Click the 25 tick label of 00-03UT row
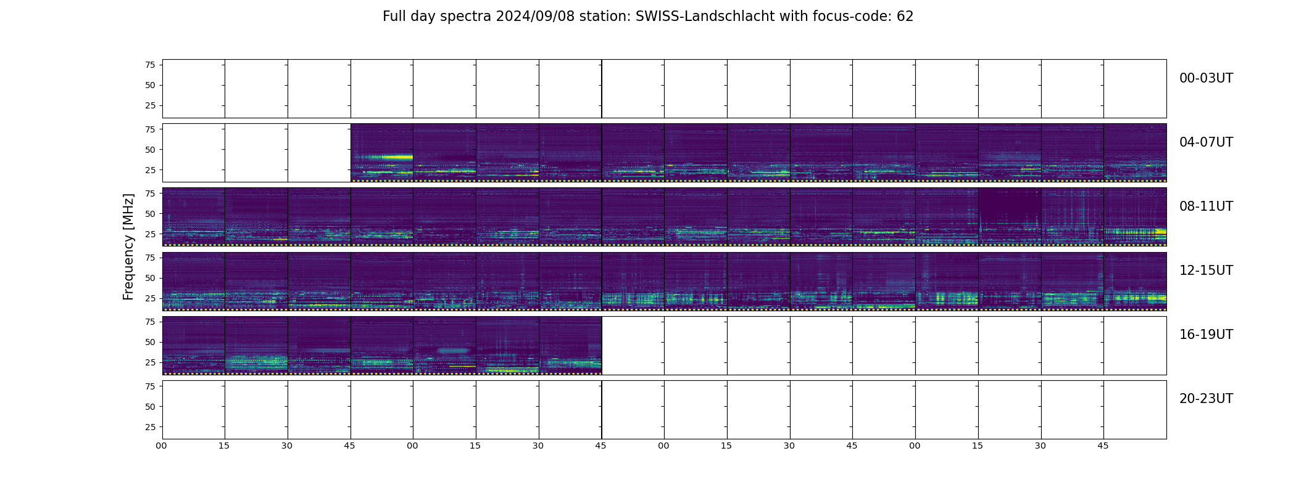This screenshot has width=1296, height=493. [150, 105]
